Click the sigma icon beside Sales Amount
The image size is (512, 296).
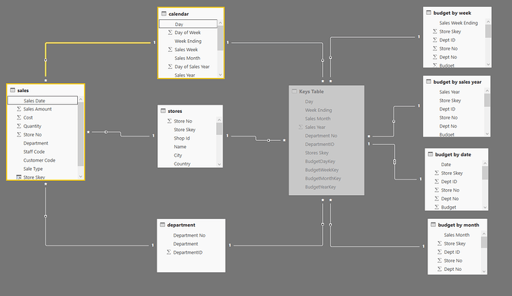(19, 109)
